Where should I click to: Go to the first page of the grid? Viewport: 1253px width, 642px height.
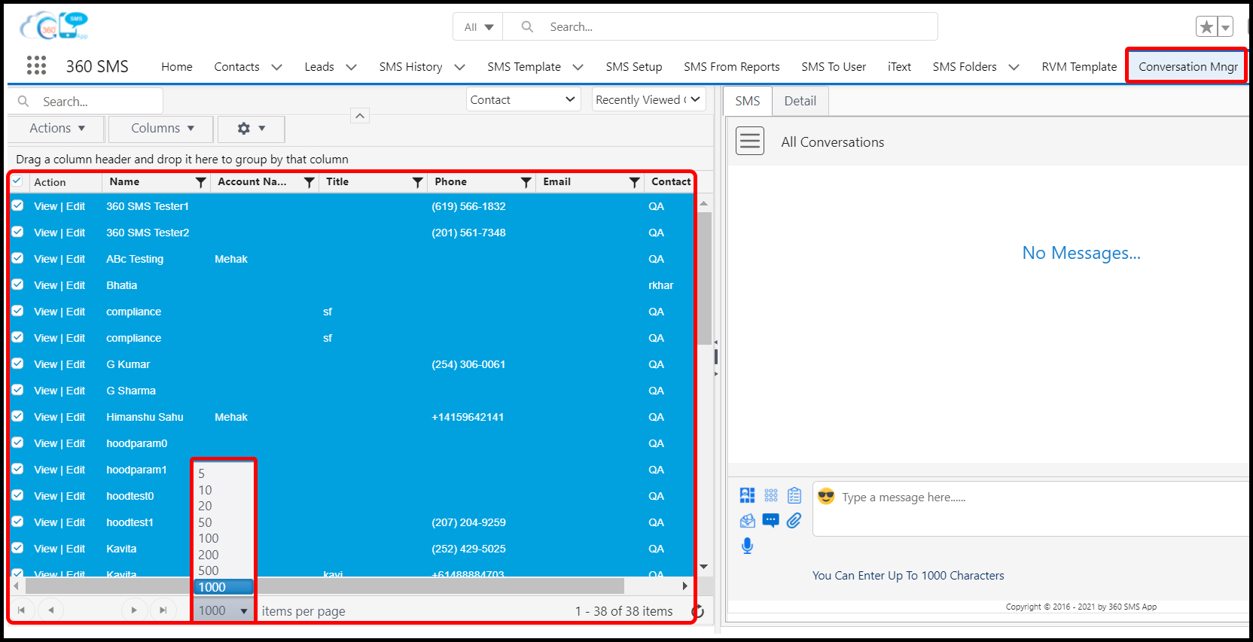tap(22, 610)
